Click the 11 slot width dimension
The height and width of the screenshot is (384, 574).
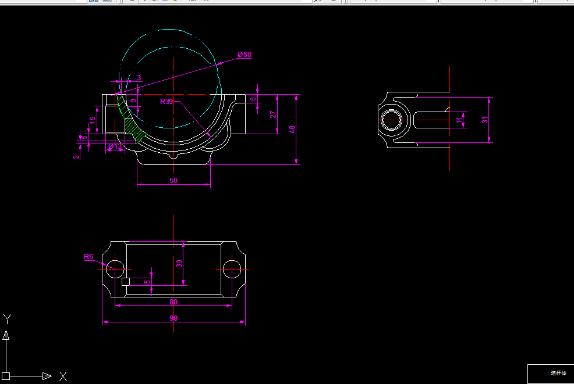click(x=459, y=120)
